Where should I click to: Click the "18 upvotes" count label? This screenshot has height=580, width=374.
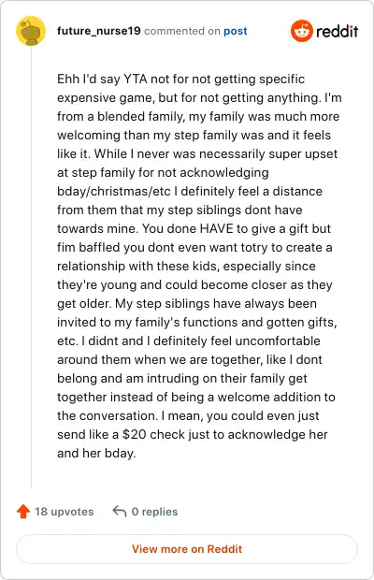64,512
